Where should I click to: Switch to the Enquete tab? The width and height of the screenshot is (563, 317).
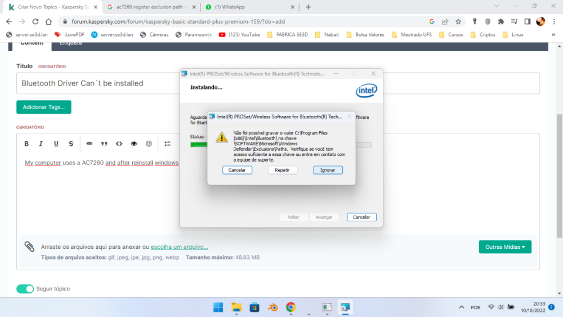click(x=71, y=44)
